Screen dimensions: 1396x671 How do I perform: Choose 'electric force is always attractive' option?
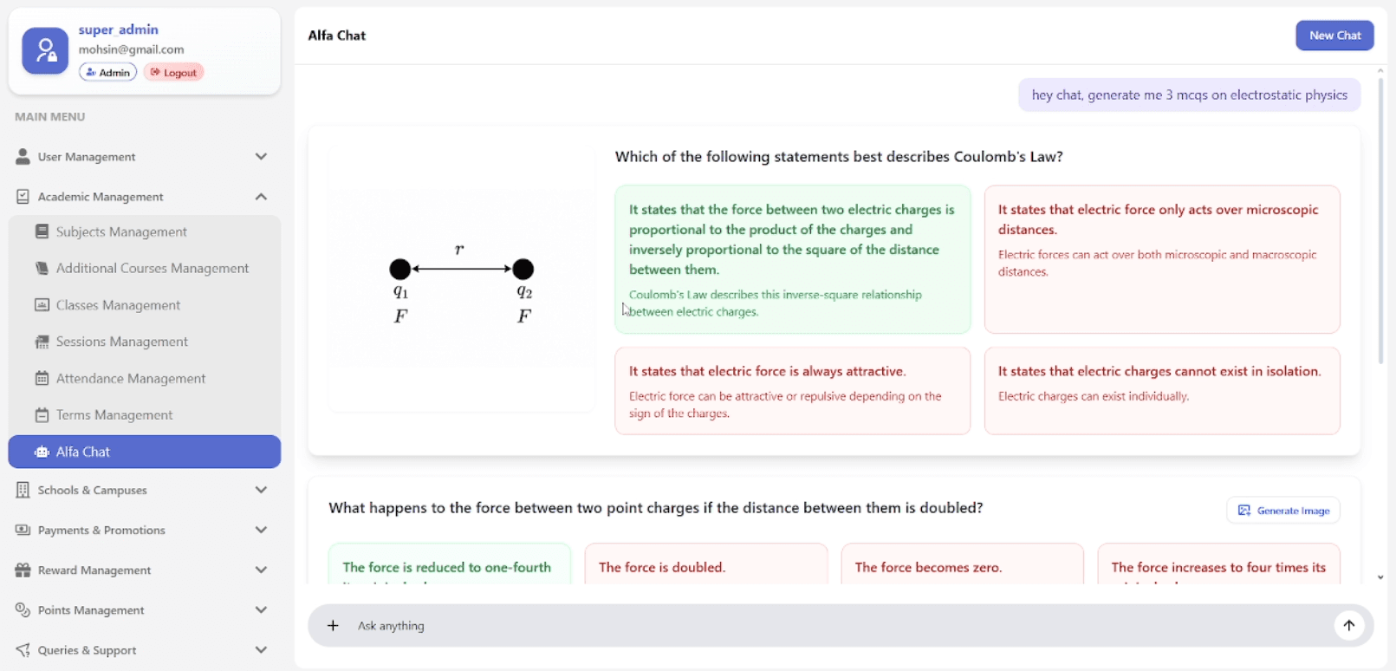[792, 390]
